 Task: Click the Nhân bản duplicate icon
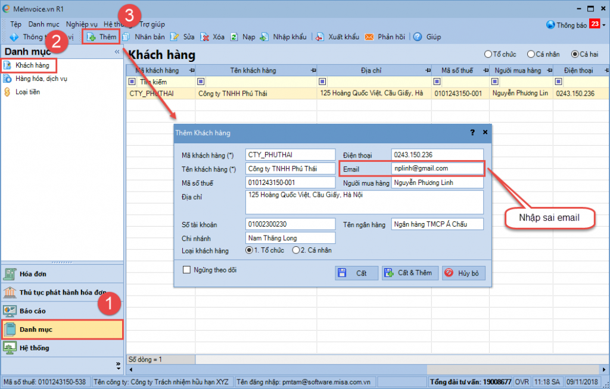click(x=126, y=37)
